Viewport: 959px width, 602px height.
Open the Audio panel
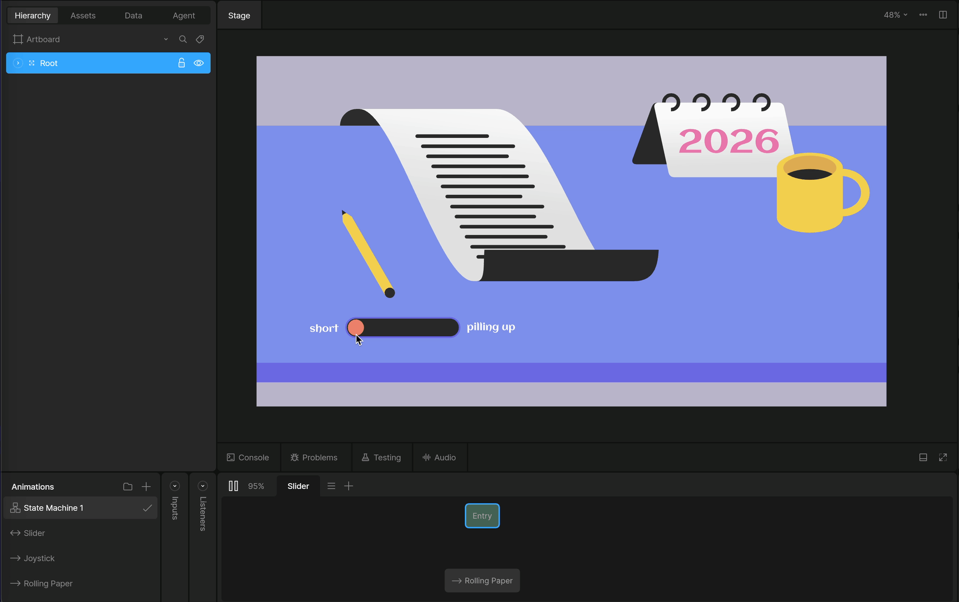[439, 457]
